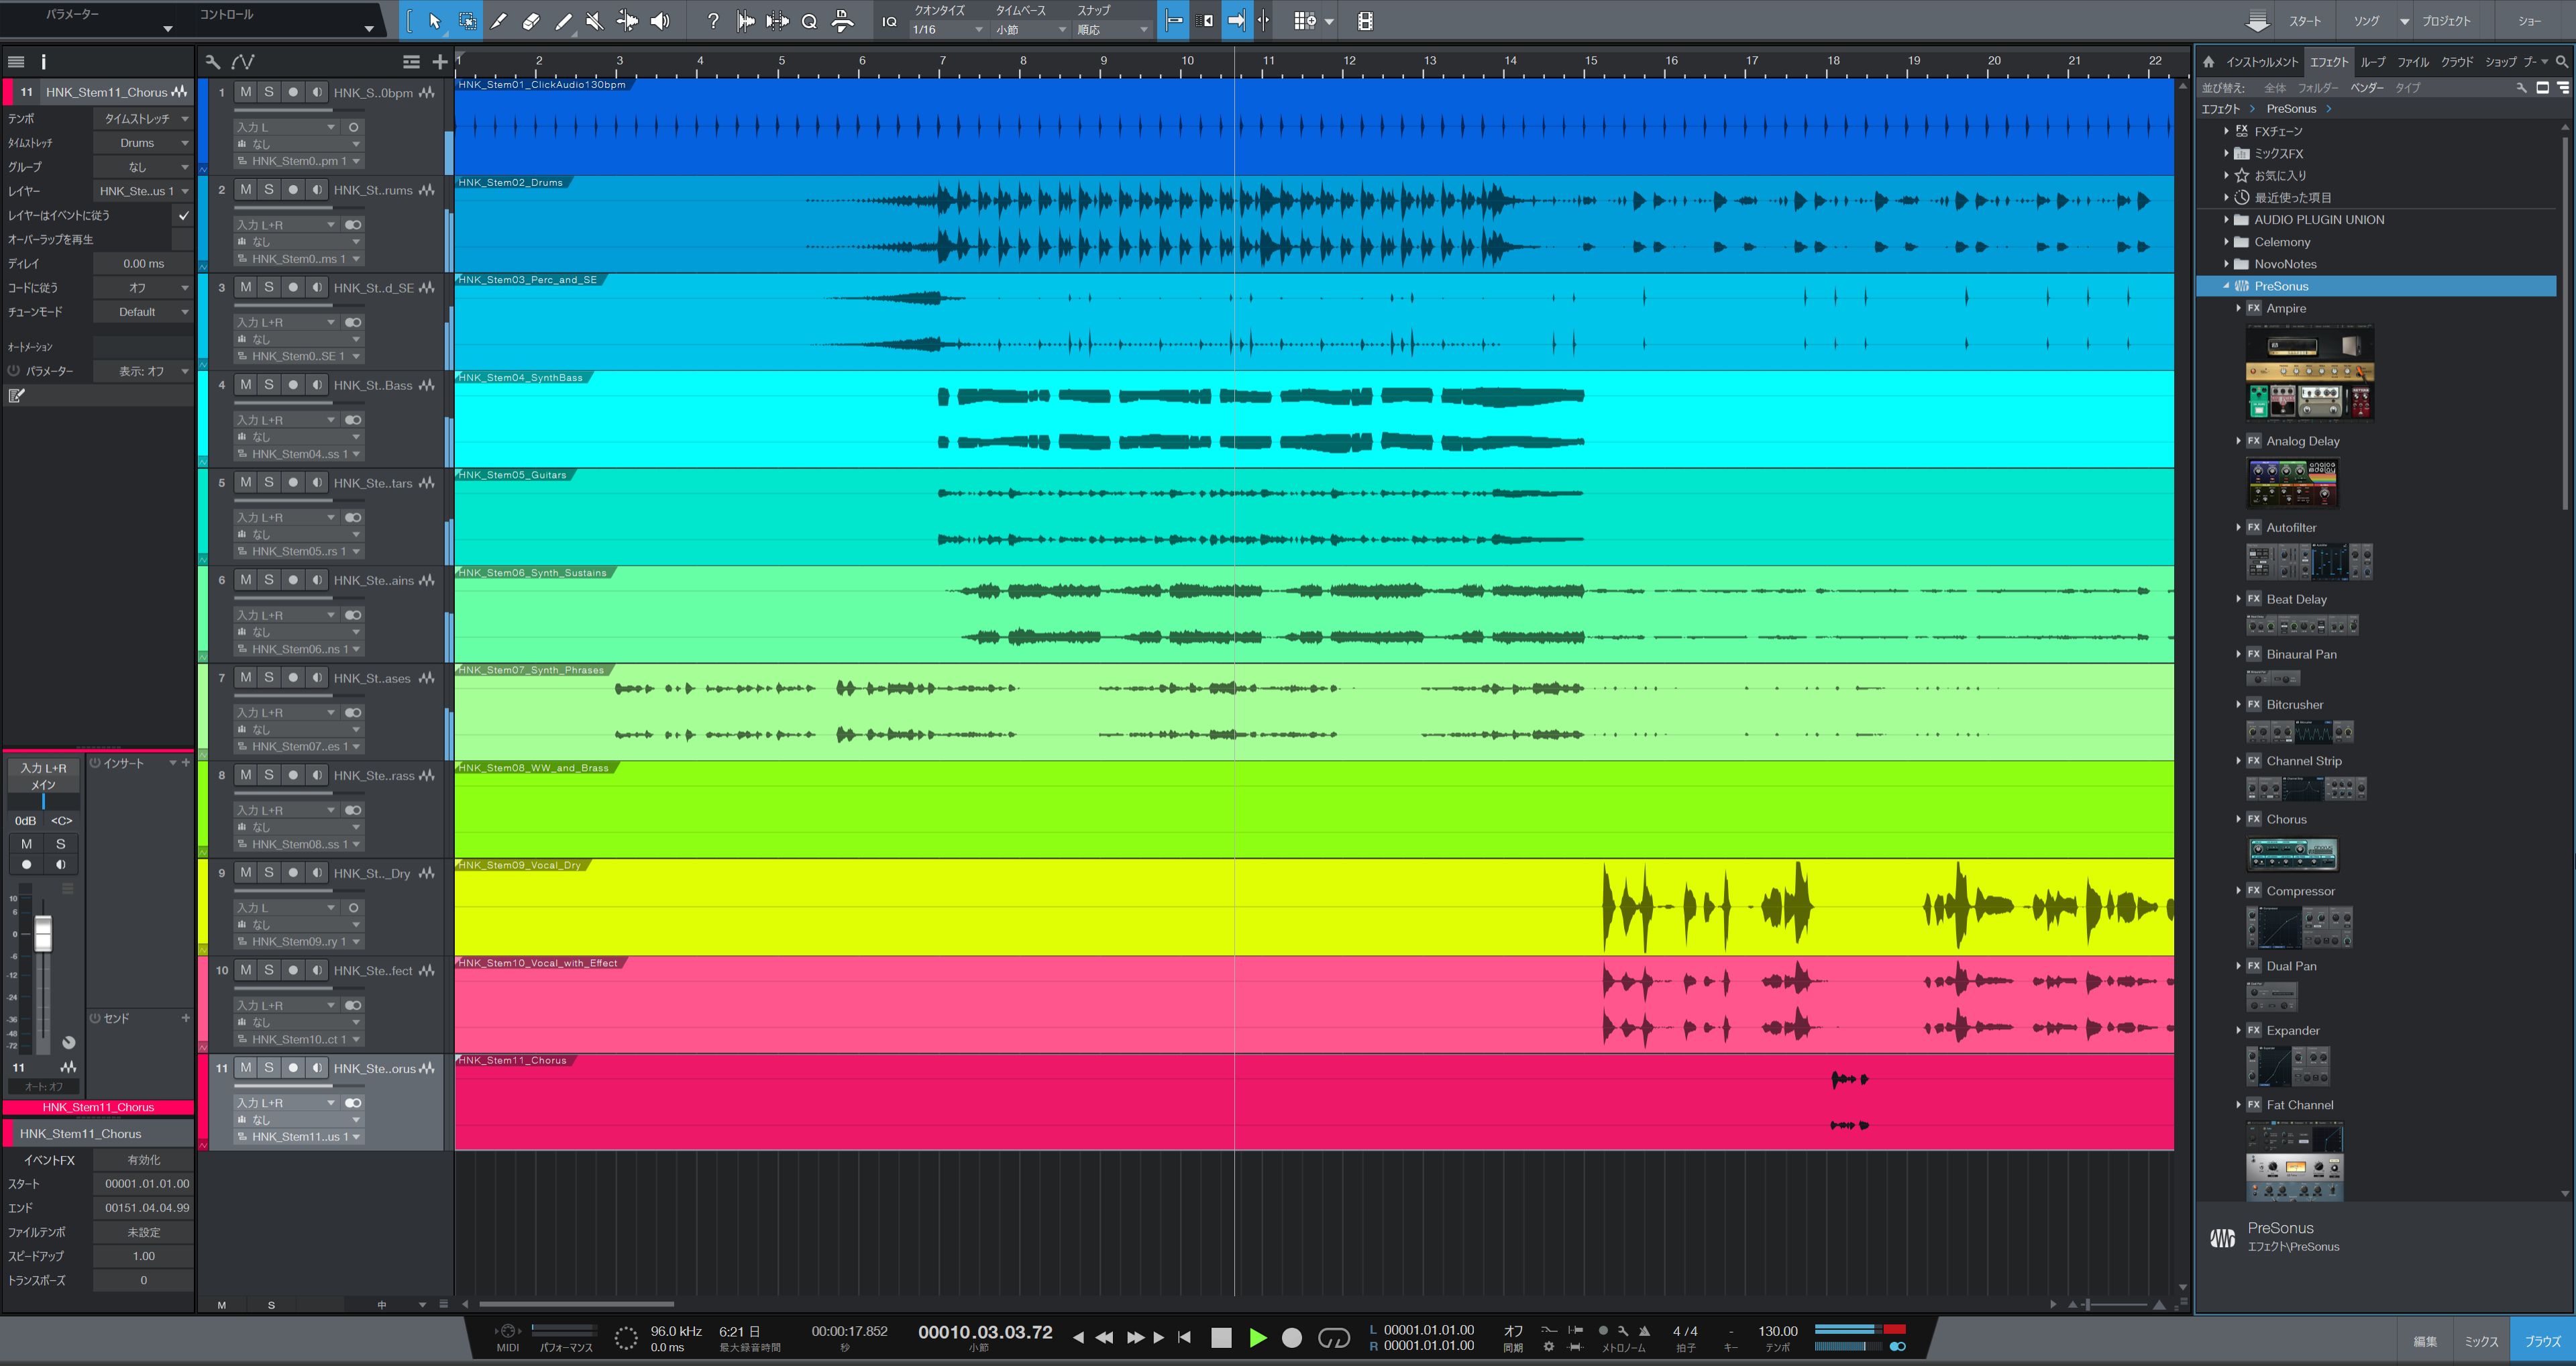2576x1366 pixels.
Task: Click the Record transport button
Action: pos(1292,1337)
